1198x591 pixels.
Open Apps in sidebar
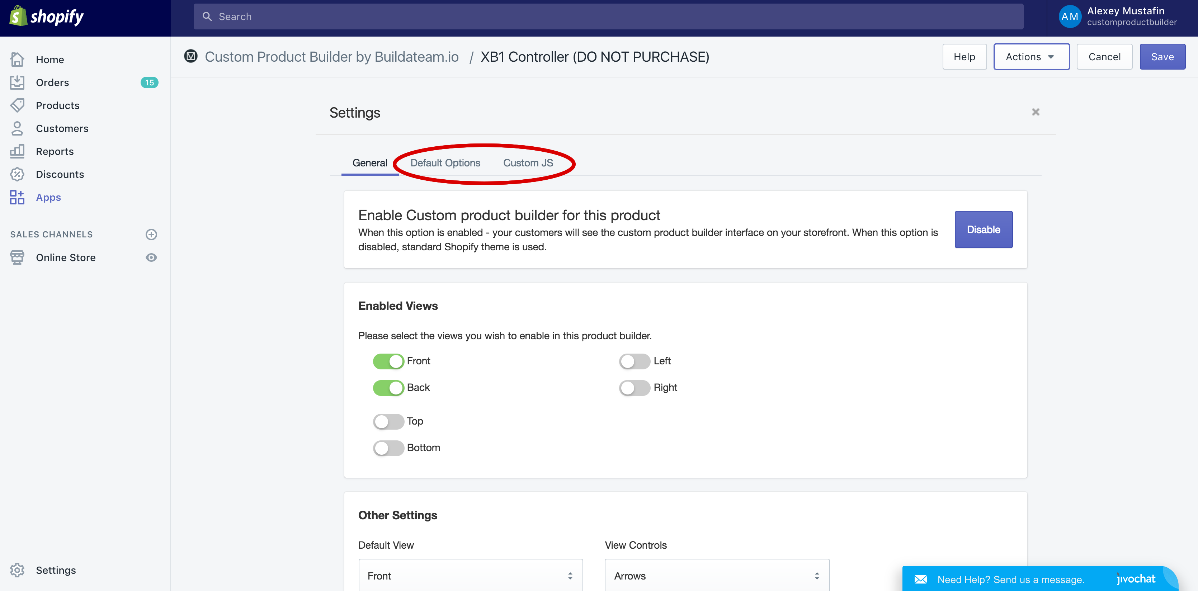pos(48,197)
